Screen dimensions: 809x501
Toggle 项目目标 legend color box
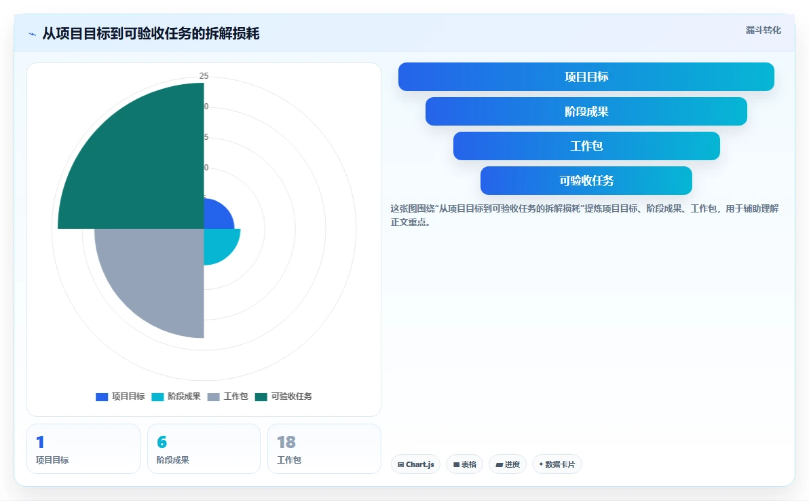coord(102,396)
